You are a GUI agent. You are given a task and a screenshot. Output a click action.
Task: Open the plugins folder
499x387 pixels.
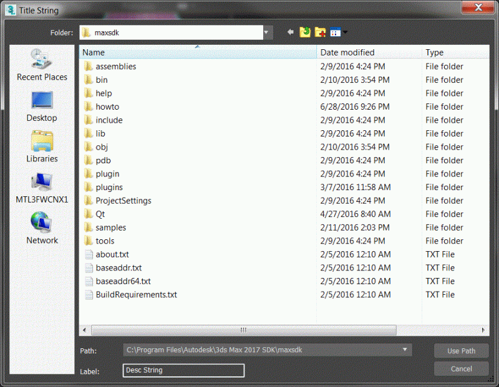[x=109, y=187]
